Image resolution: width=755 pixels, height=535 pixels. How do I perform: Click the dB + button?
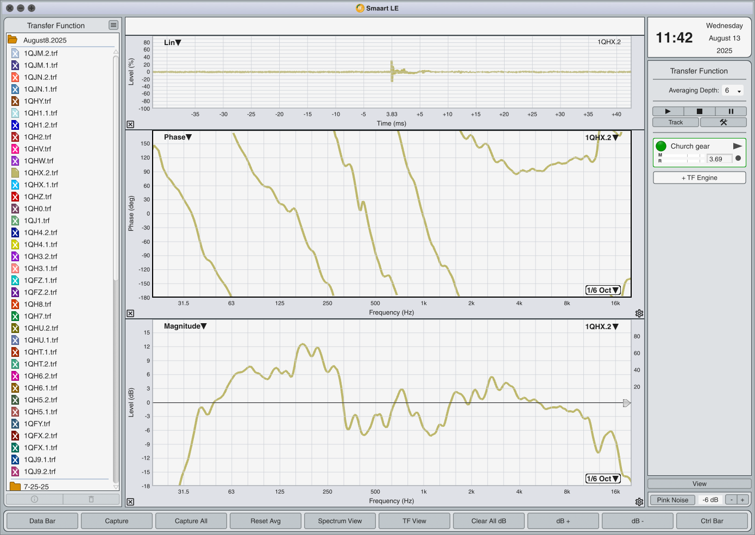tap(563, 521)
